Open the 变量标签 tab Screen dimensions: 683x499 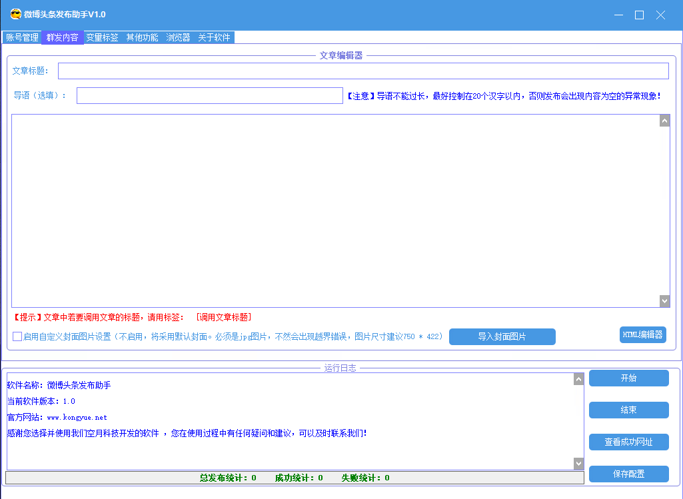click(x=102, y=37)
